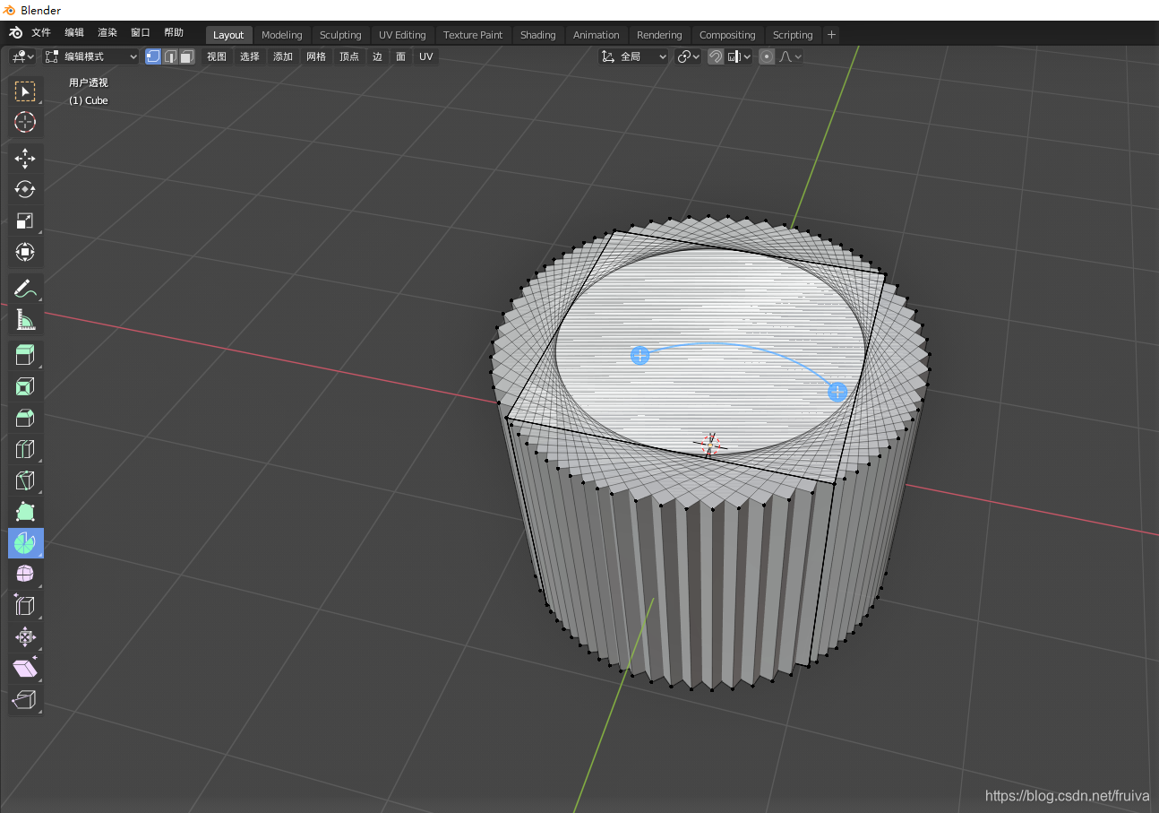This screenshot has width=1159, height=813.
Task: Open the editor type dropdown
Action: 22,56
